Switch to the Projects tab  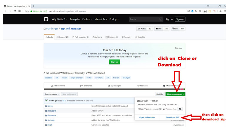click(x=112, y=37)
